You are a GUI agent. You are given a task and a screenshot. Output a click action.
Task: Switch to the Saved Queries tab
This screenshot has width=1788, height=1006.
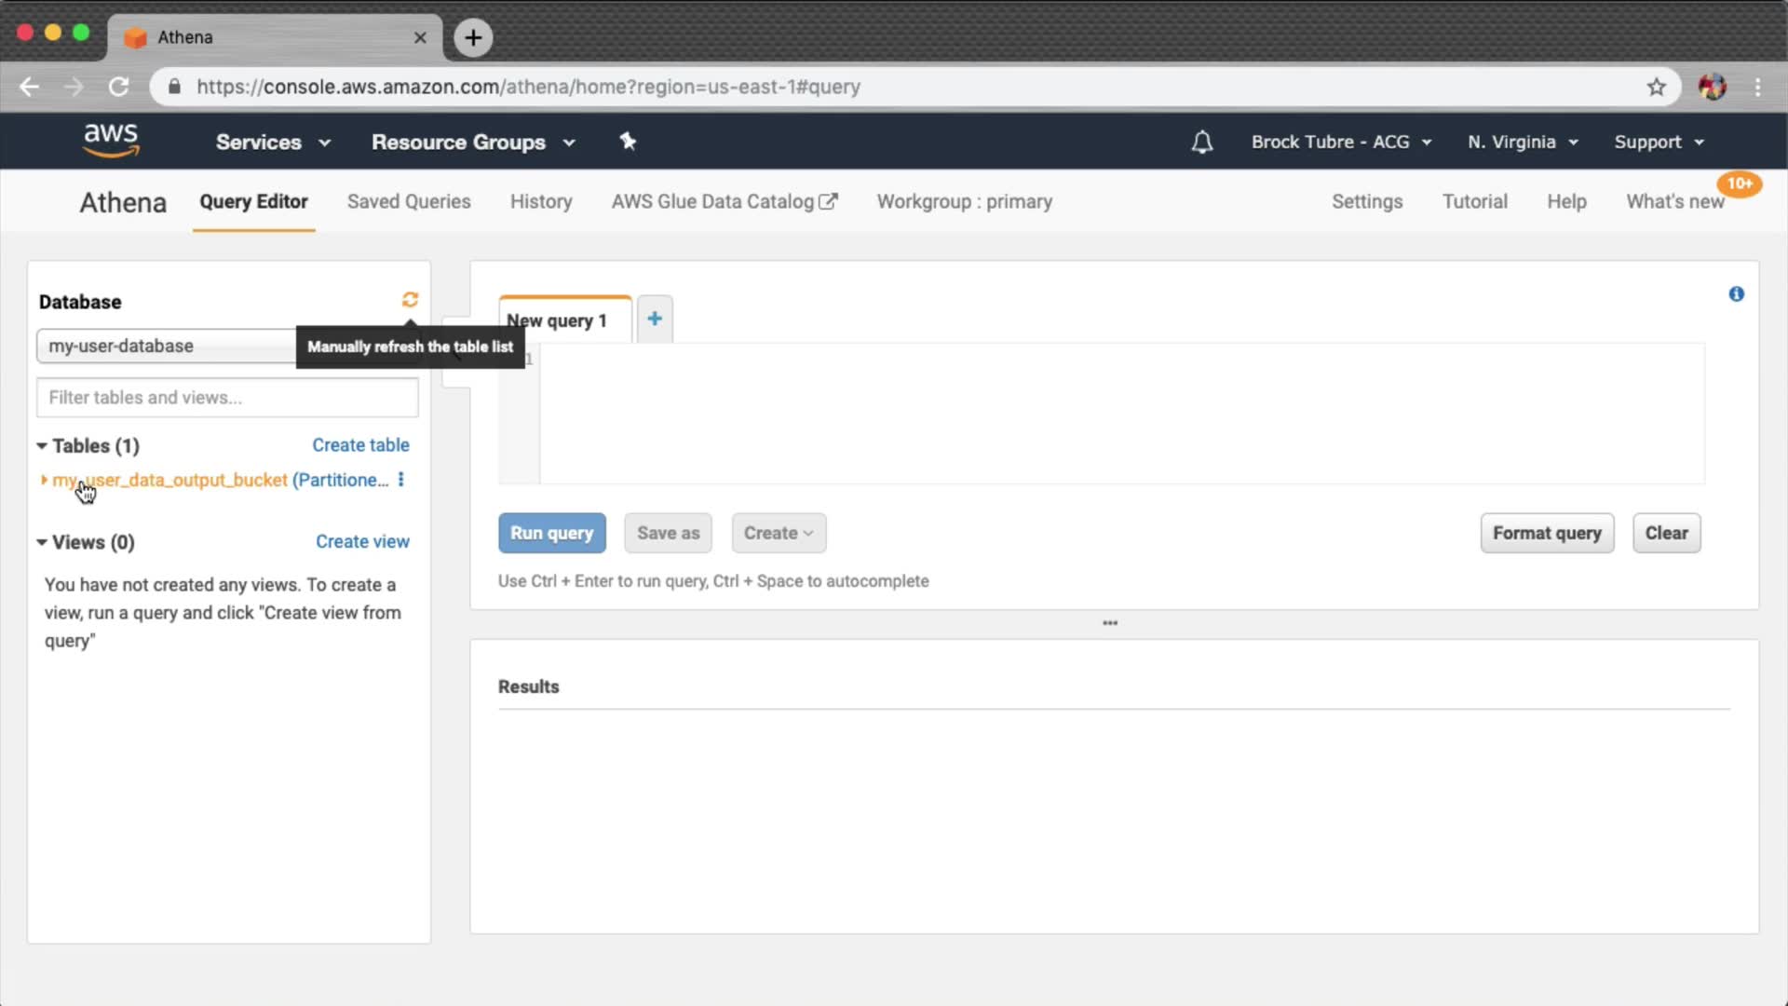tap(408, 201)
